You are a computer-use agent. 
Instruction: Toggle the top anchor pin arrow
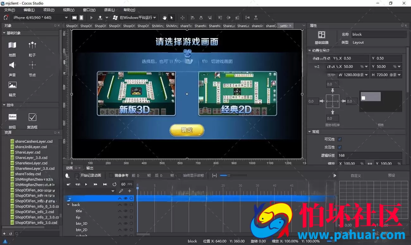(x=332, y=91)
